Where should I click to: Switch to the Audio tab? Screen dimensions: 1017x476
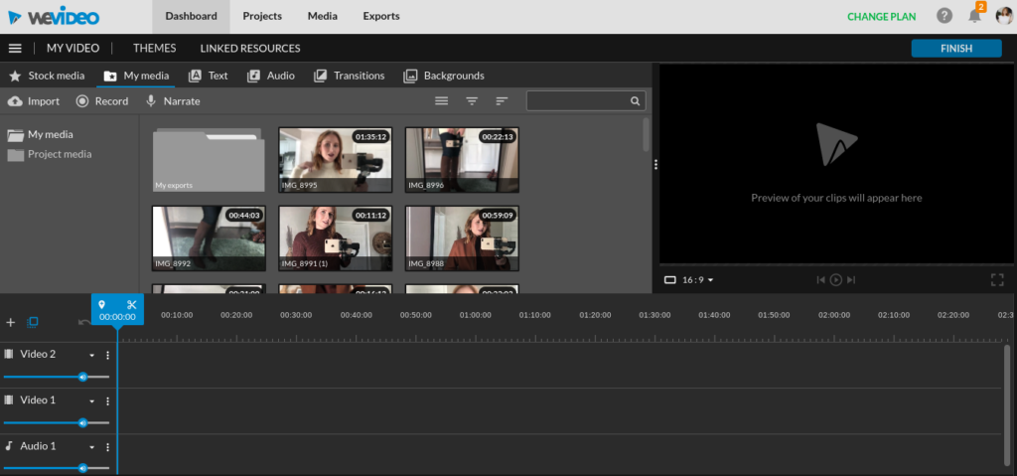click(271, 76)
